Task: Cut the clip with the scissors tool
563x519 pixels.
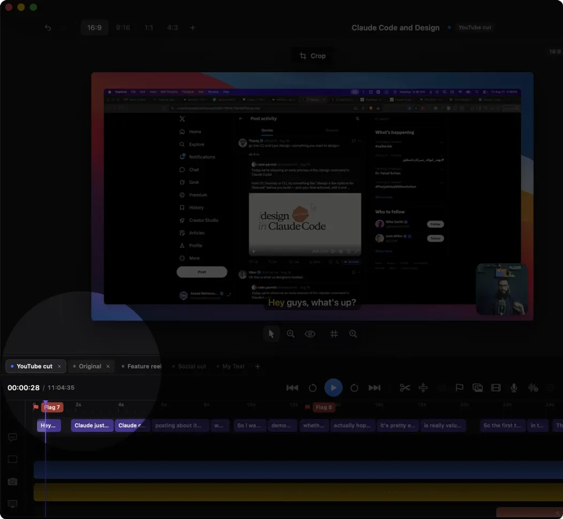Action: (x=405, y=388)
